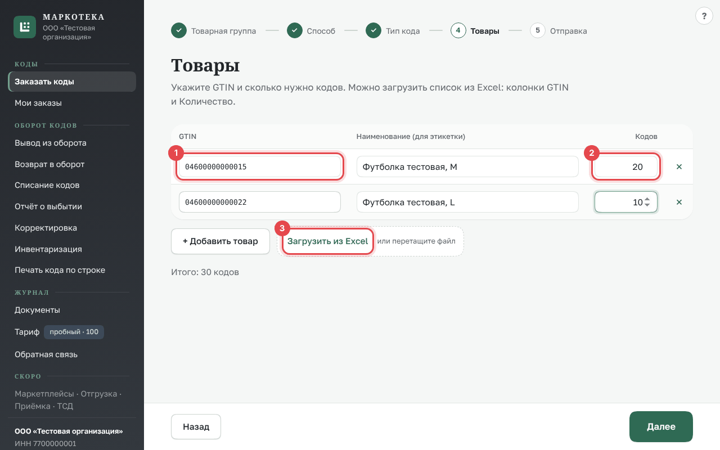The image size is (720, 450).
Task: Click Далее button
Action: pos(661,426)
